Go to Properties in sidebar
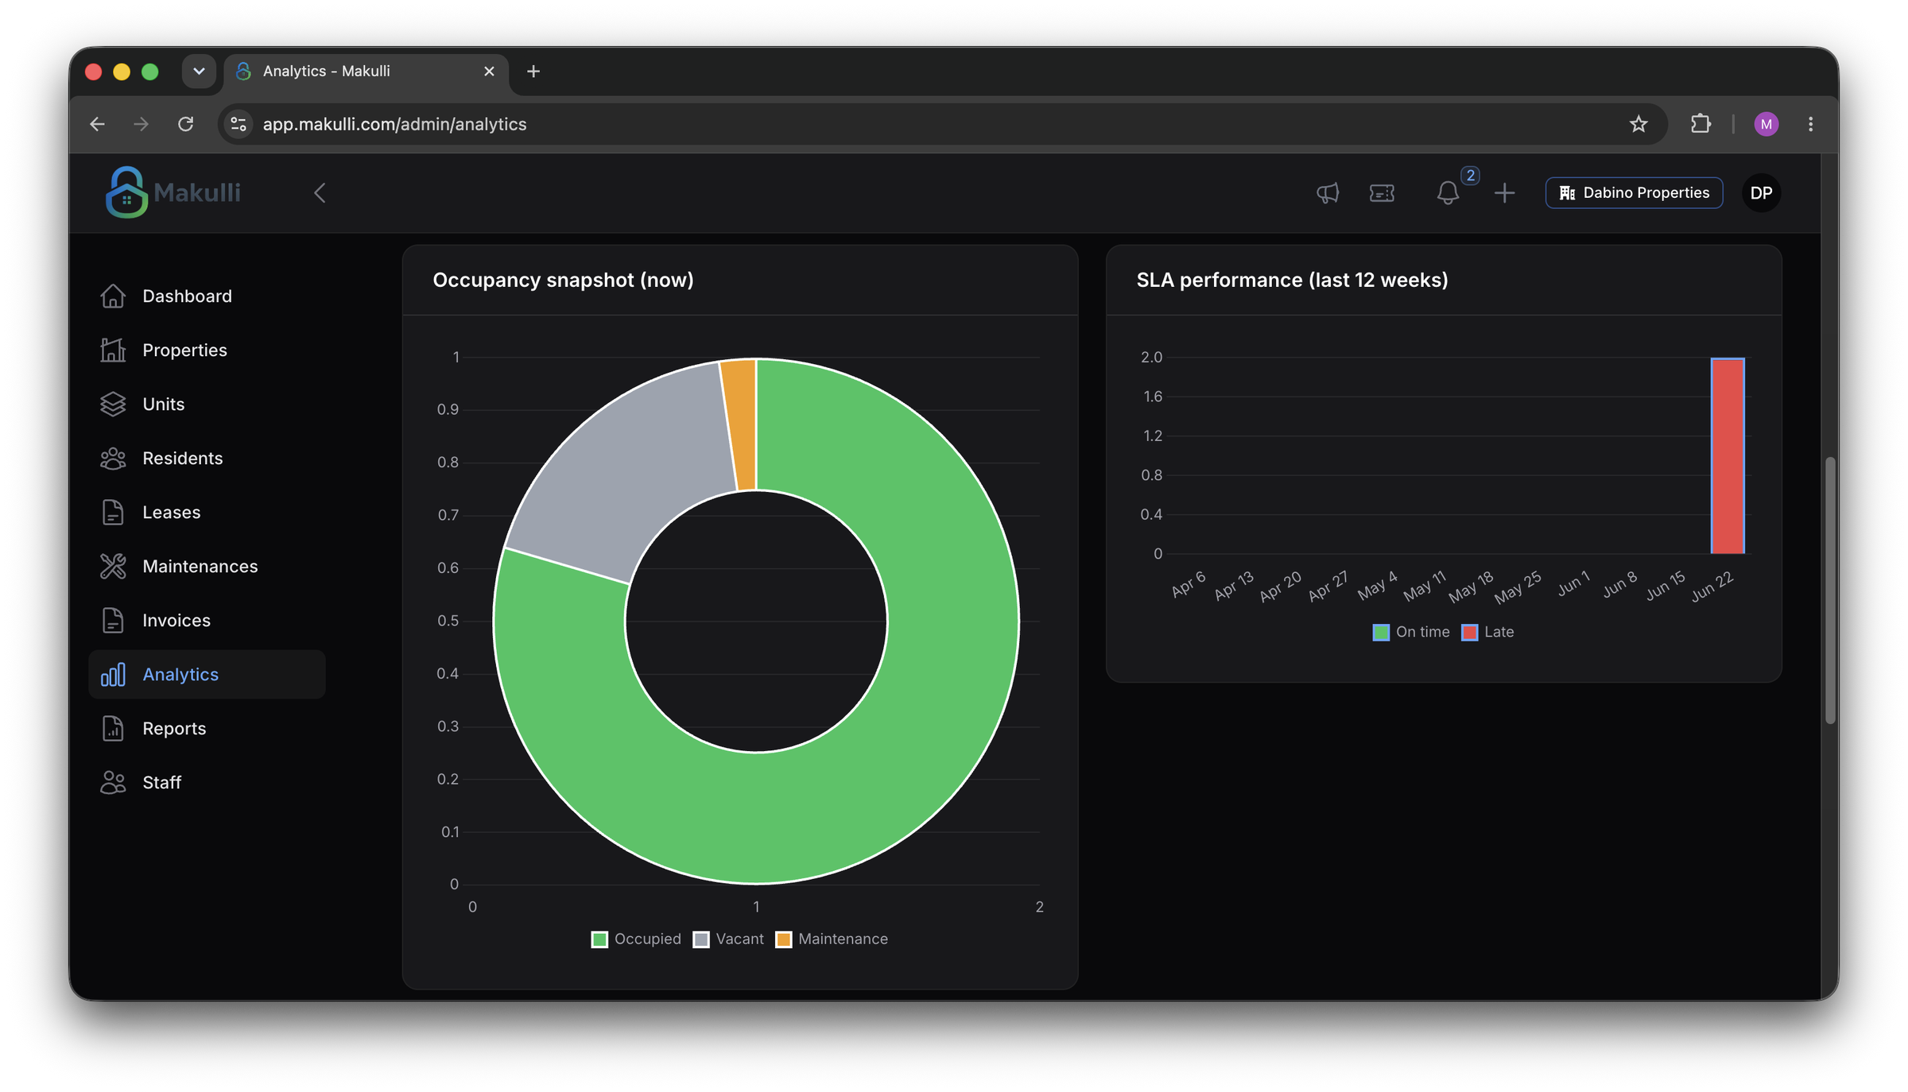Viewport: 1908px width, 1092px height. (x=207, y=350)
